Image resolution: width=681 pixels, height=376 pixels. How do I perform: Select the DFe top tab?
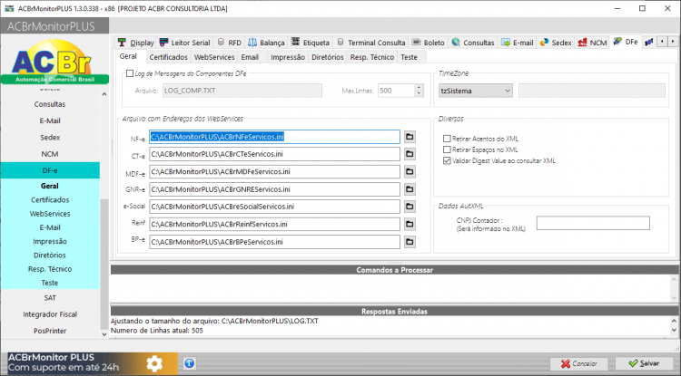click(x=626, y=42)
